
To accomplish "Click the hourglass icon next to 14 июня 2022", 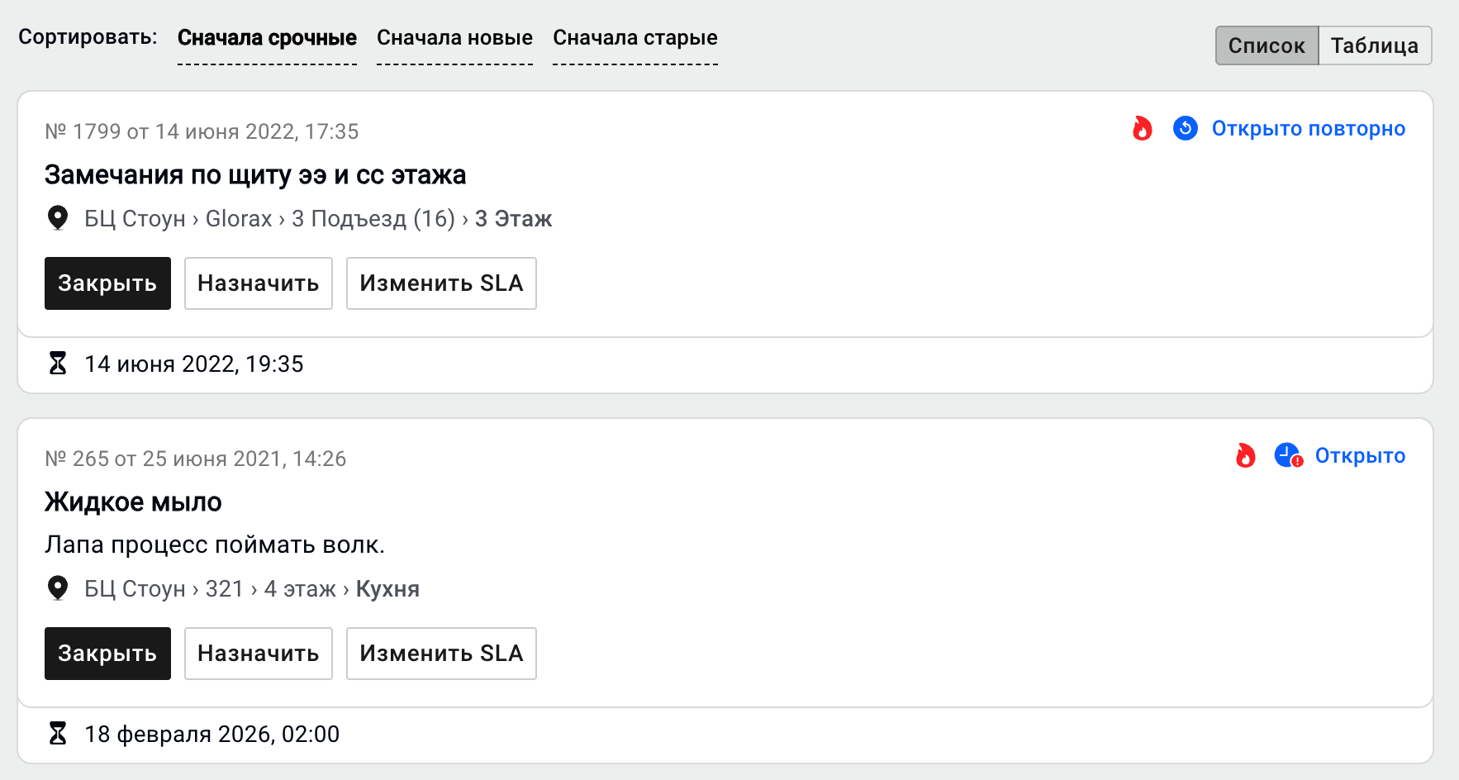I will tap(58, 364).
